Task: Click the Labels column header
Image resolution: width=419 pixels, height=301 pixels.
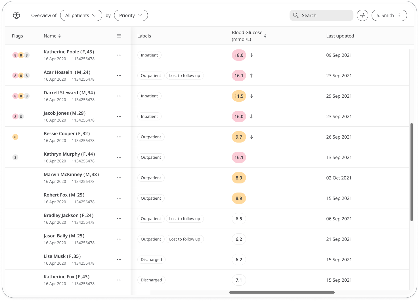Action: [144, 36]
